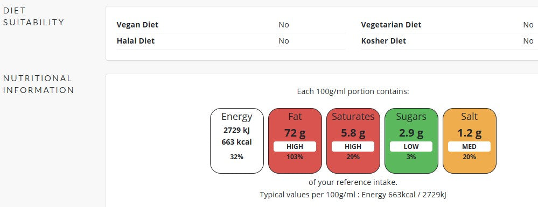Click the red Fat tile
538x207 pixels.
(295, 141)
